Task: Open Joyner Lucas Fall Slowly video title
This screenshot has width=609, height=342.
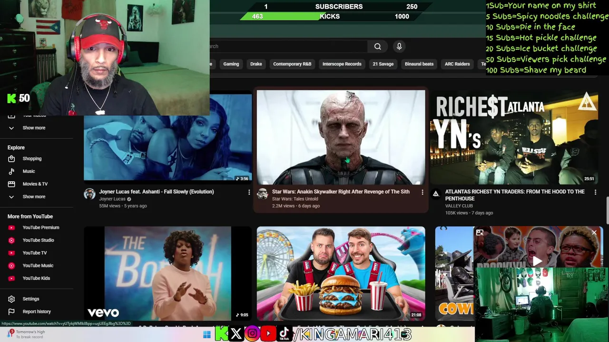Action: [x=157, y=192]
